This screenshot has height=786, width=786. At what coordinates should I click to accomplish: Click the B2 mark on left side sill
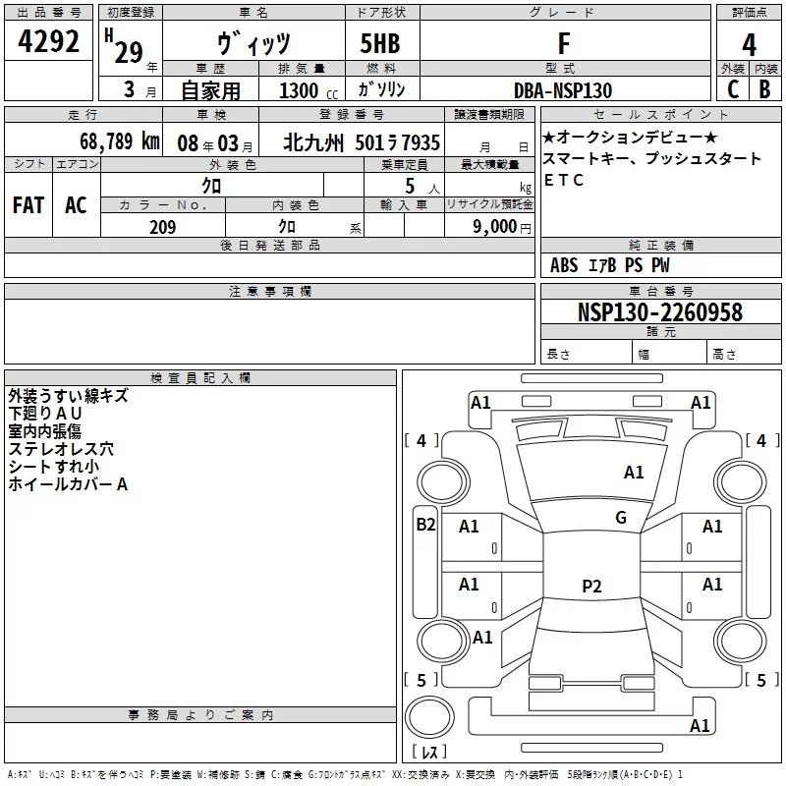click(x=425, y=525)
